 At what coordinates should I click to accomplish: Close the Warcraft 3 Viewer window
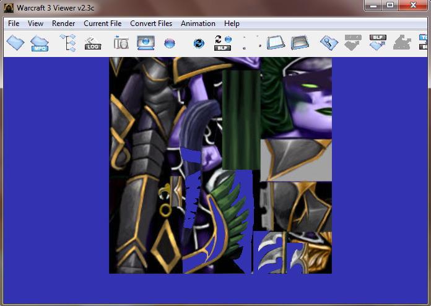(413, 5)
